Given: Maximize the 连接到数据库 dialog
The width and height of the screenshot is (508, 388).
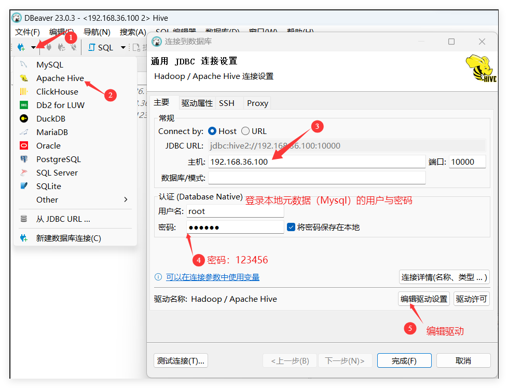Looking at the screenshot, I should coord(451,42).
